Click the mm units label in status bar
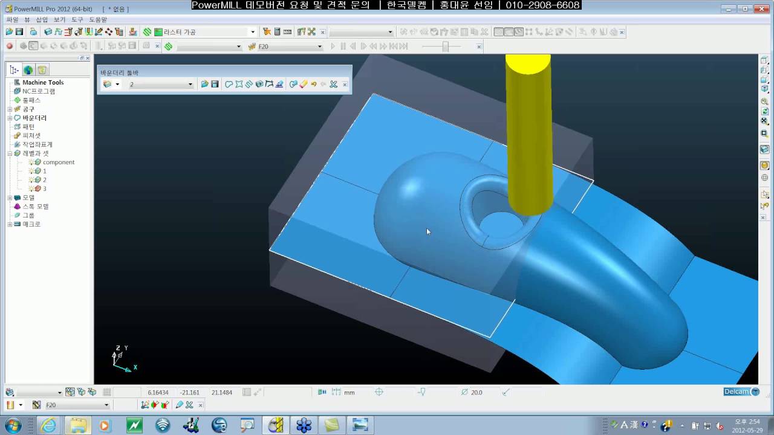This screenshot has height=435, width=774. [350, 392]
